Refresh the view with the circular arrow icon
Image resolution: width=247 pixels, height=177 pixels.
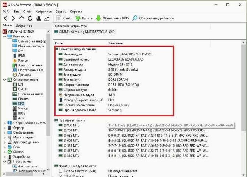[30, 18]
